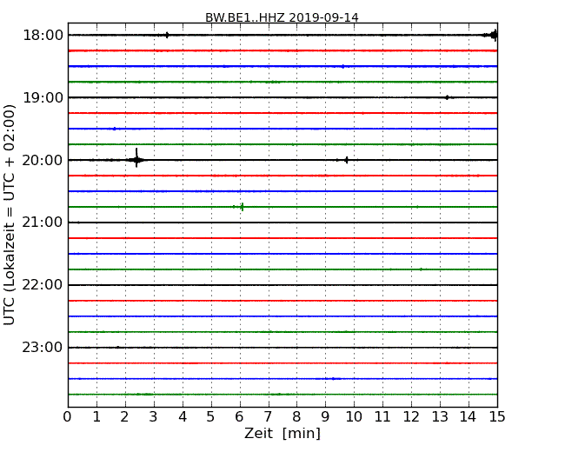Screen dimensions: 565x452
Task: Click x-axis tick label 14
Action: tap(469, 417)
